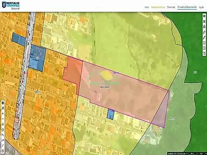
Task: Zoom in with the plus button
Action: click(3, 114)
